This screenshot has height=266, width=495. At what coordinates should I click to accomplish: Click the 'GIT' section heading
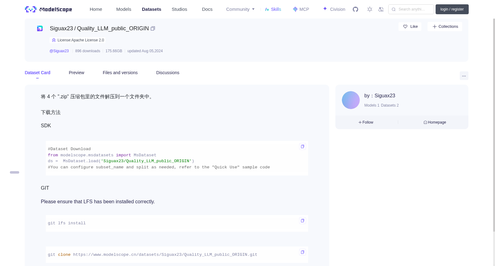point(45,188)
